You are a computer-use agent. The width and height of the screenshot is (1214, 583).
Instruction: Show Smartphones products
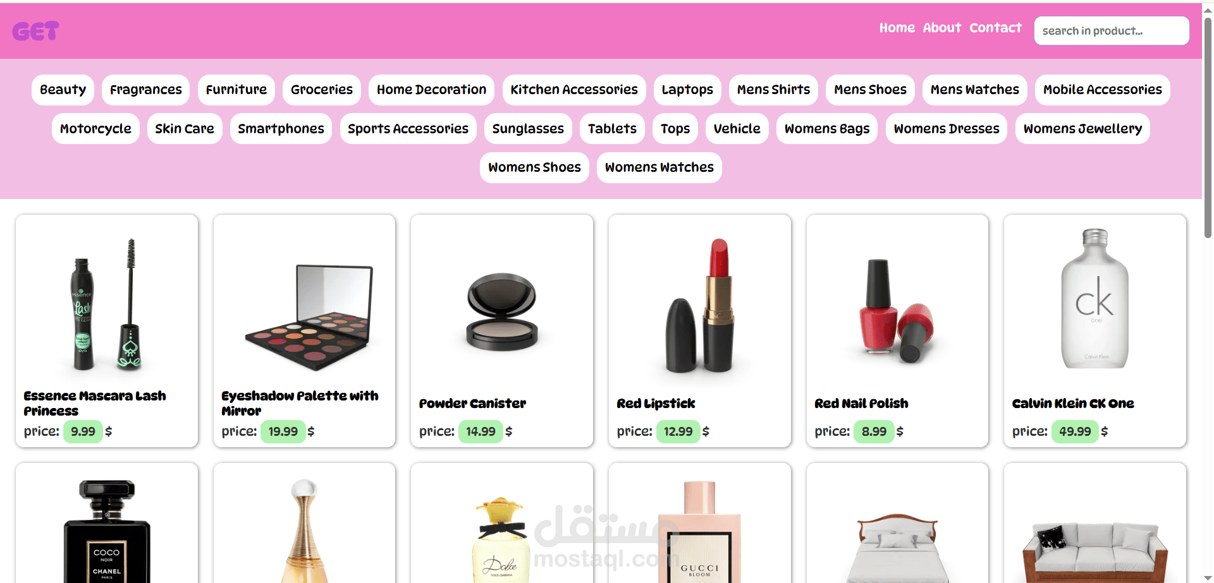click(x=281, y=129)
